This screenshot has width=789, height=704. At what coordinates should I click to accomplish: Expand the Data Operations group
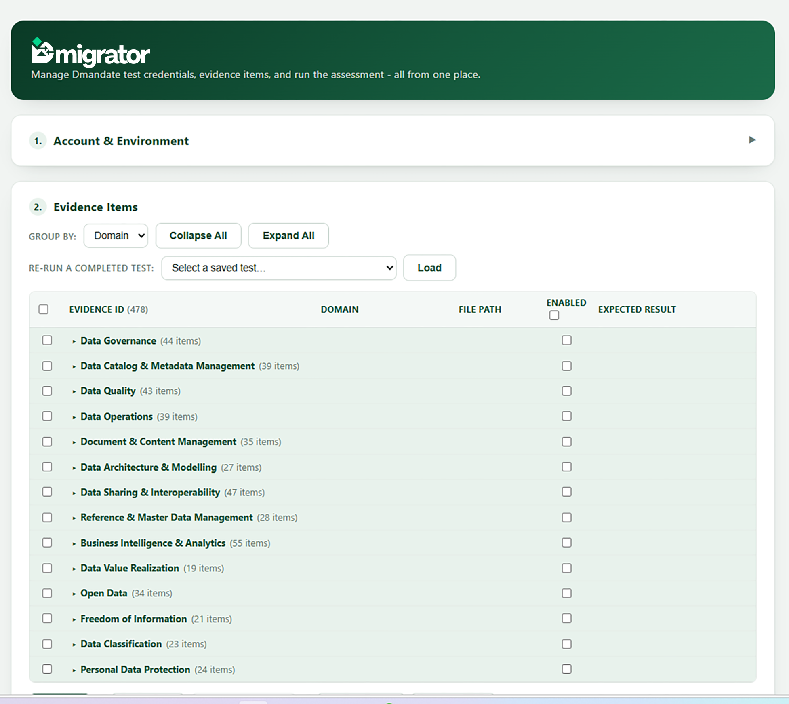(x=74, y=417)
